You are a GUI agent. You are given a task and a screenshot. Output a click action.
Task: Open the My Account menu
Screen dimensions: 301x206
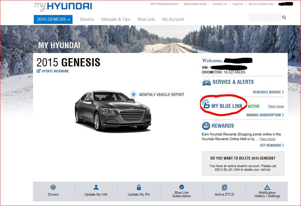[x=173, y=19]
